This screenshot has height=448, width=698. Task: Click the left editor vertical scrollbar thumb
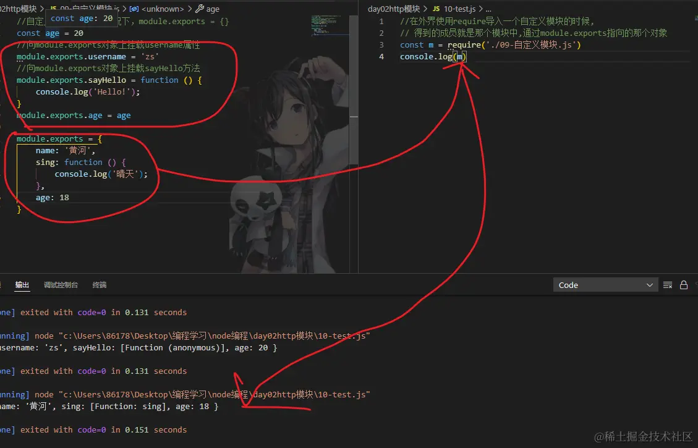(354, 89)
